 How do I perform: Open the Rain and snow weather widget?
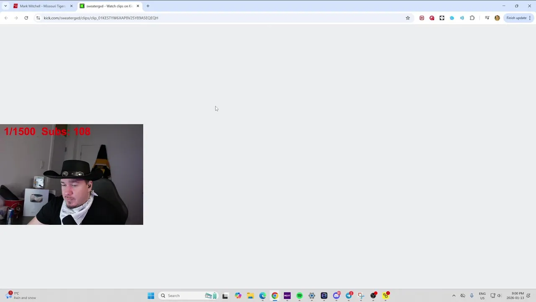pos(21,296)
